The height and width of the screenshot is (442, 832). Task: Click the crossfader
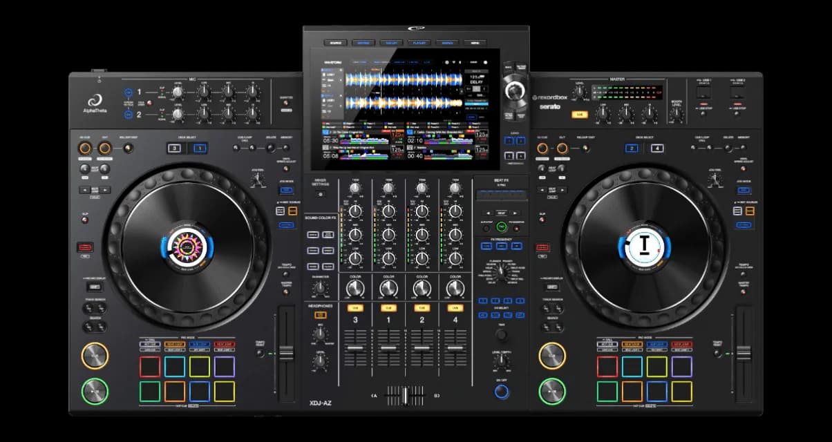(405, 396)
